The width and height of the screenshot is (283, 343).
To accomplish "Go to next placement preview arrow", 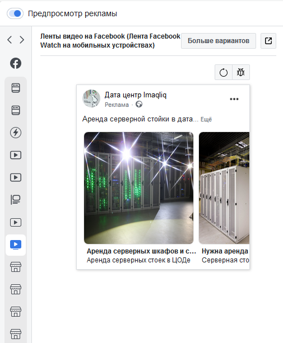I will (x=22, y=40).
